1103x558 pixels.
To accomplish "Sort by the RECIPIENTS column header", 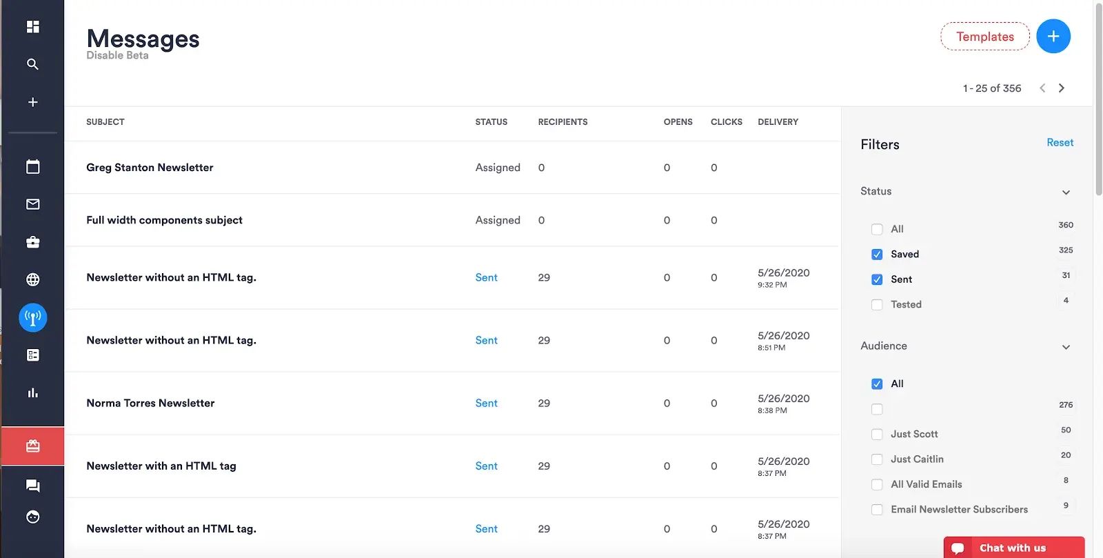I will [563, 122].
